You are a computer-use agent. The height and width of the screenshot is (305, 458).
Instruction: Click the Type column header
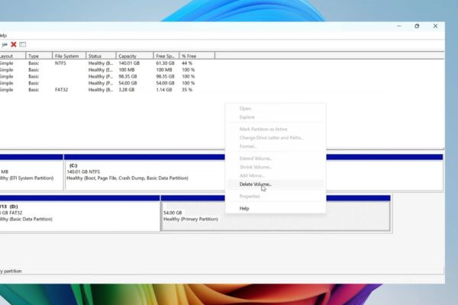coord(37,56)
